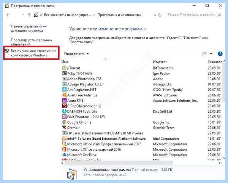Select publisher AVAST Software

[x=165, y=95]
